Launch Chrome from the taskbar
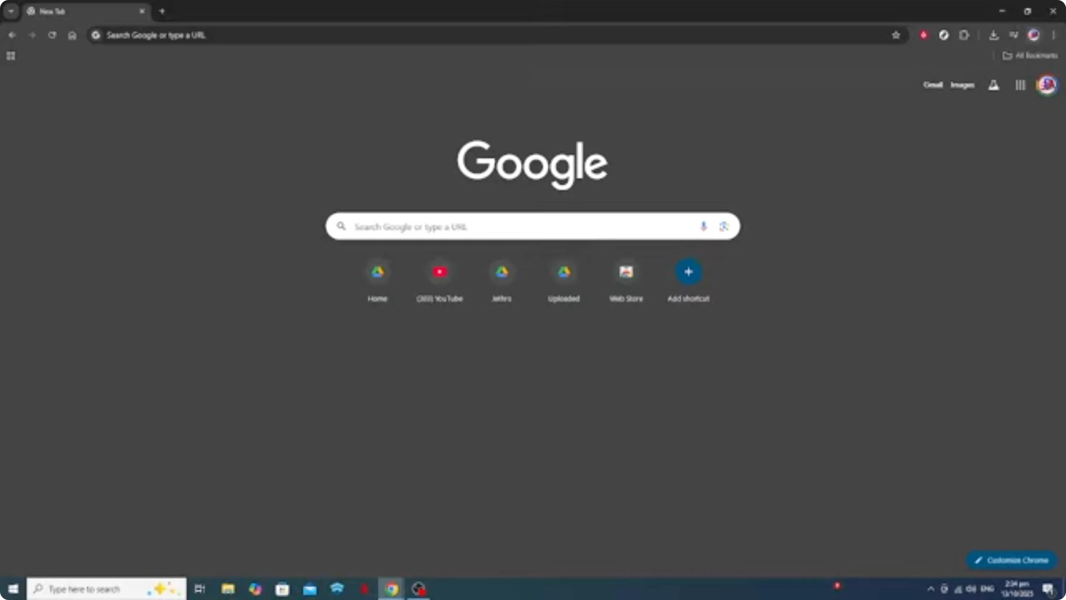 pyautogui.click(x=391, y=588)
